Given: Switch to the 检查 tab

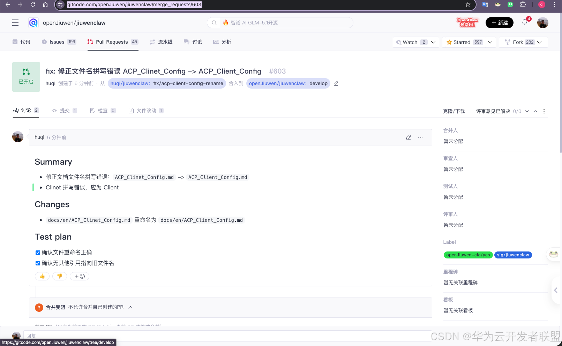Looking at the screenshot, I should 103,111.
